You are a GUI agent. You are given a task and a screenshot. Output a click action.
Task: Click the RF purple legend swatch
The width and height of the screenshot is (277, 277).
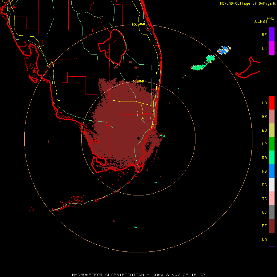pos(272,34)
